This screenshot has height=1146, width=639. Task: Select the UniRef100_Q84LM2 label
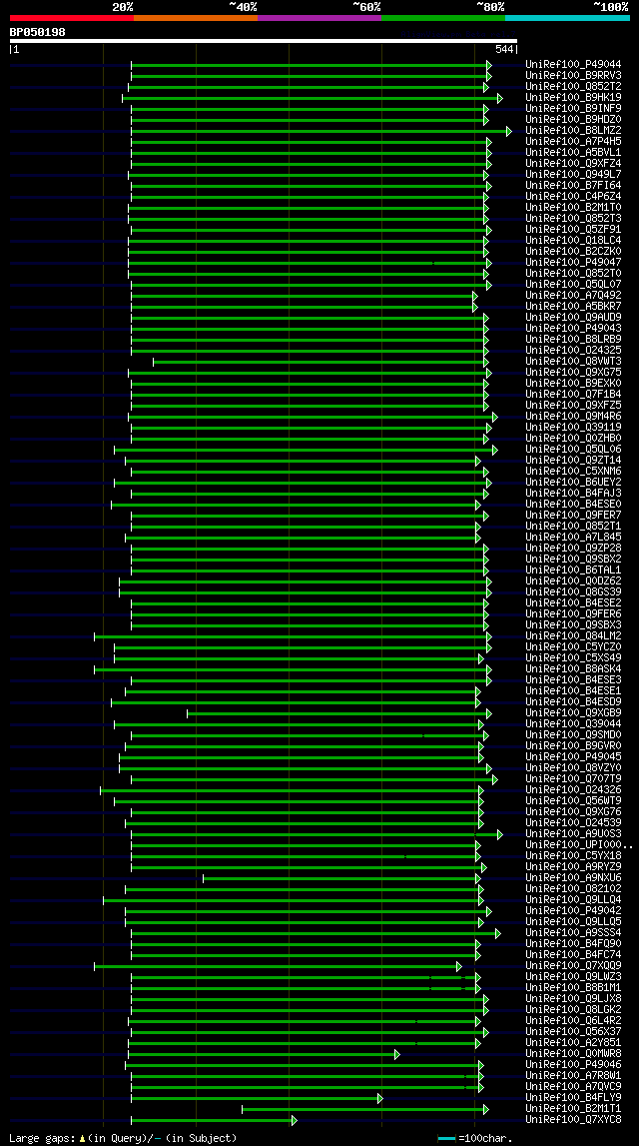click(x=573, y=635)
